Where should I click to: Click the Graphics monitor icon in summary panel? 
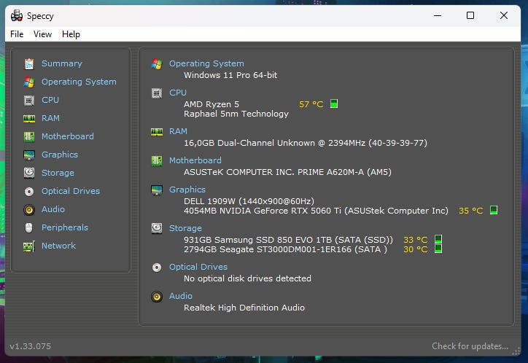point(157,190)
